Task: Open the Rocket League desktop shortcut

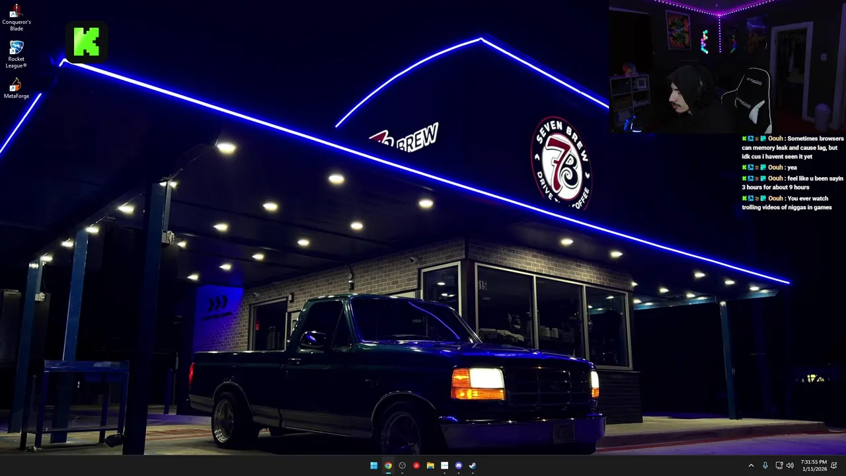Action: 16,55
